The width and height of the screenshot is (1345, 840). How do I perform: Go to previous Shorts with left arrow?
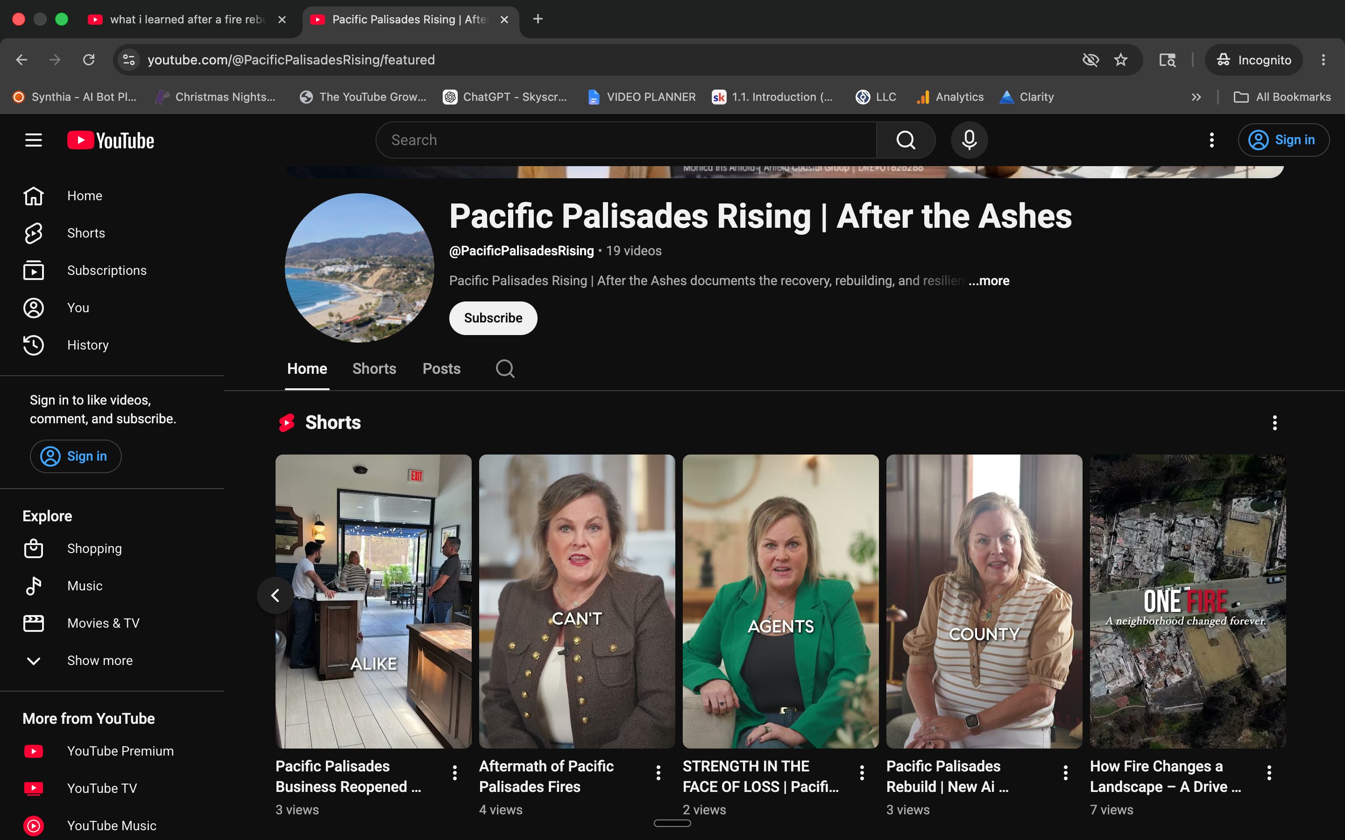[x=275, y=595]
